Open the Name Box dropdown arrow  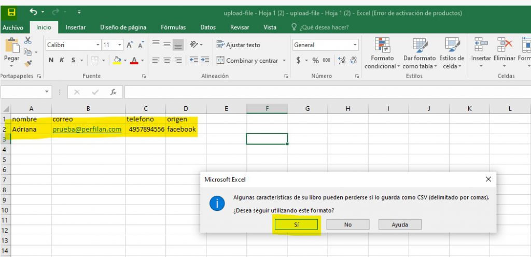47,92
